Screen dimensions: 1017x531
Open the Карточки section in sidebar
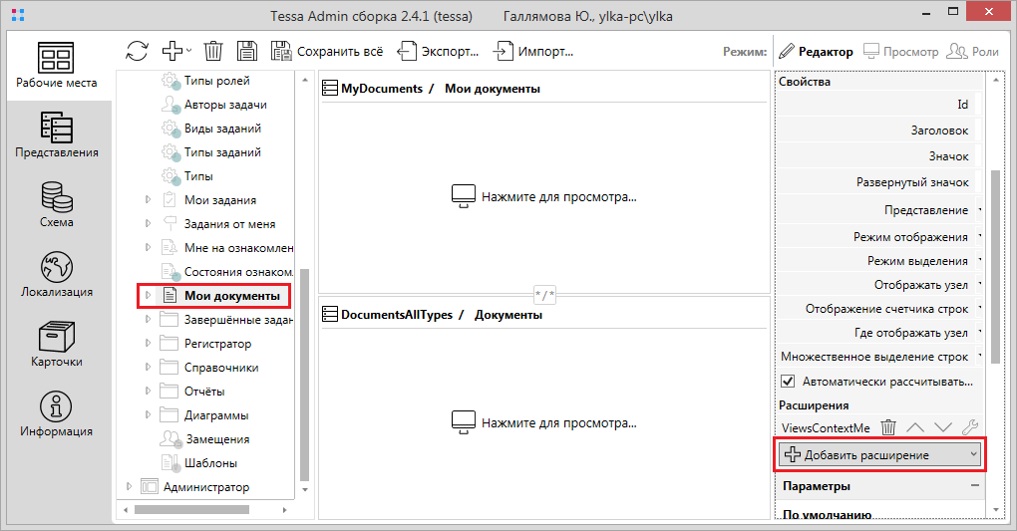click(x=57, y=345)
